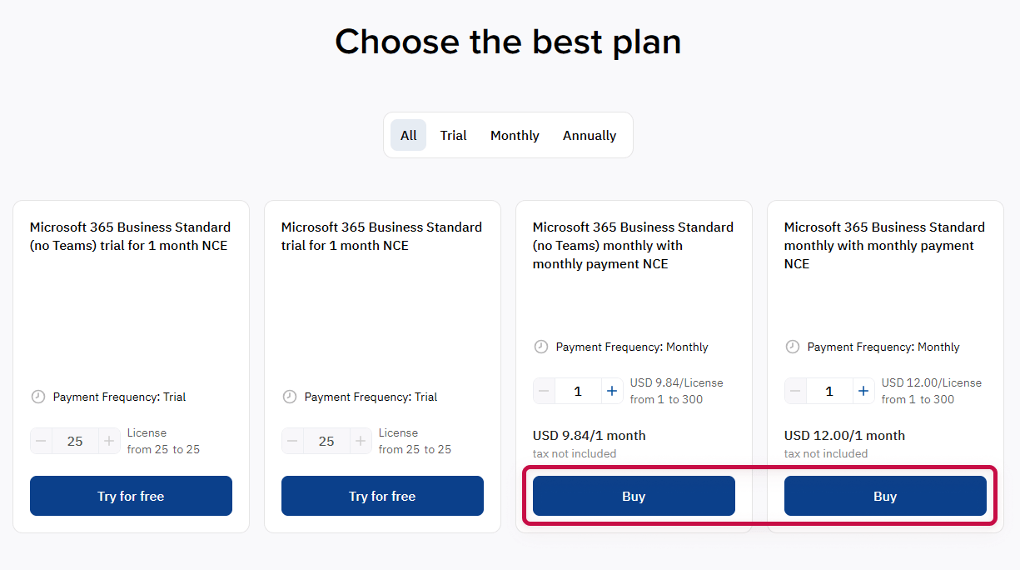
Task: Select the license quantity field showing 1
Action: (578, 390)
